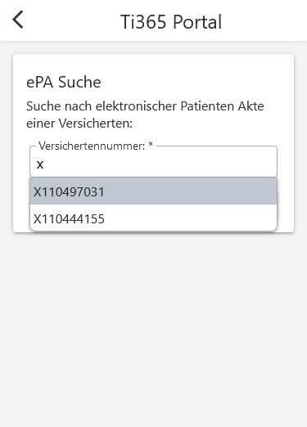307x427 pixels.
Task: Pick the second insurance number suggestion
Action: (x=153, y=218)
